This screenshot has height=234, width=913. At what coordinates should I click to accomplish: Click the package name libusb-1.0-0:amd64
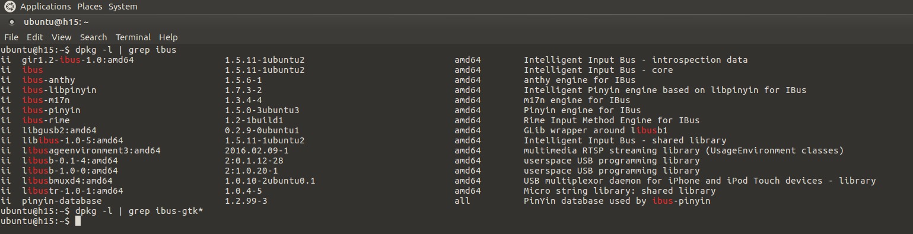70,171
